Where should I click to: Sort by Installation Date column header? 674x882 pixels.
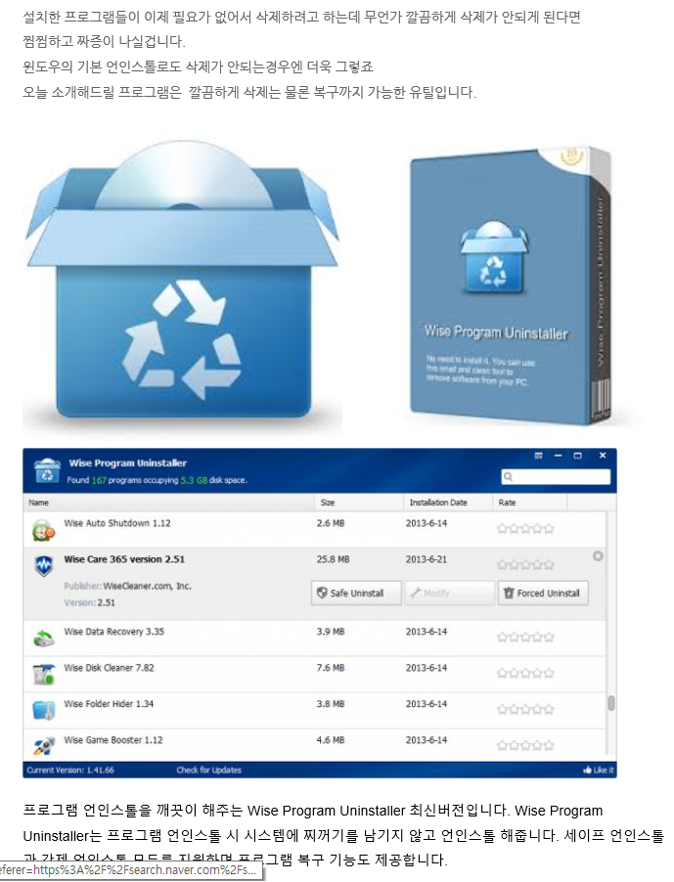coord(437,503)
